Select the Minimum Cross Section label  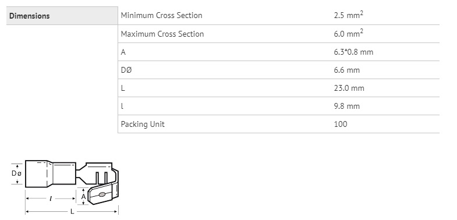pos(161,16)
